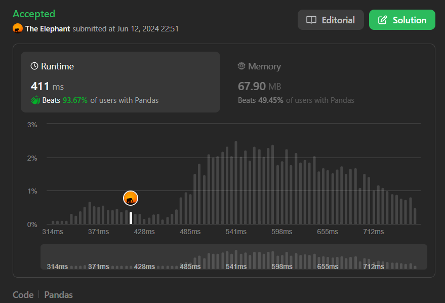Viewport: 445px width, 303px height.
Task: Click the white highlighted bar in the chart
Action: click(131, 218)
